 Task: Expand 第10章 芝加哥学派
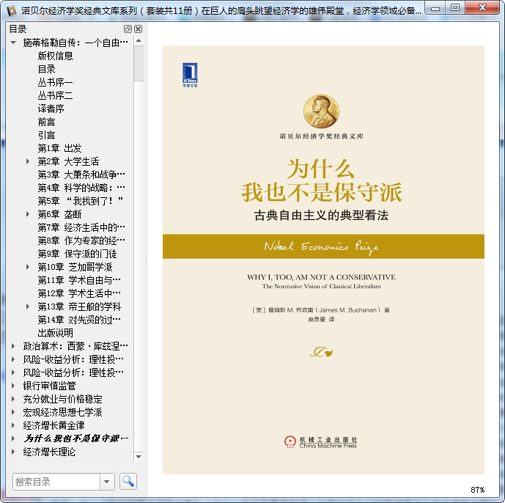tap(28, 267)
